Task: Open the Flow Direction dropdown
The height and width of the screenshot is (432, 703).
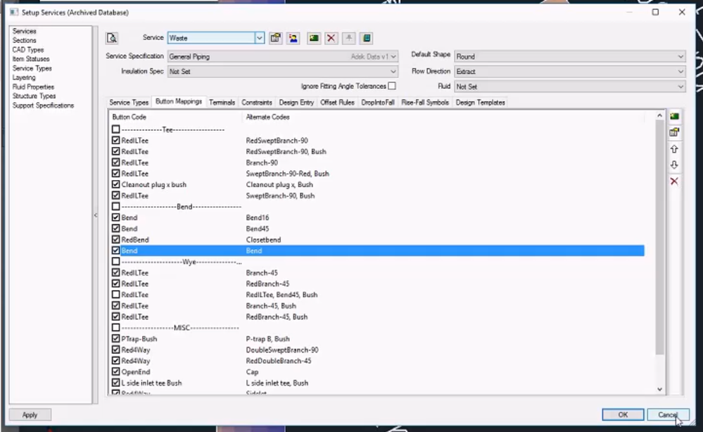Action: pyautogui.click(x=569, y=71)
